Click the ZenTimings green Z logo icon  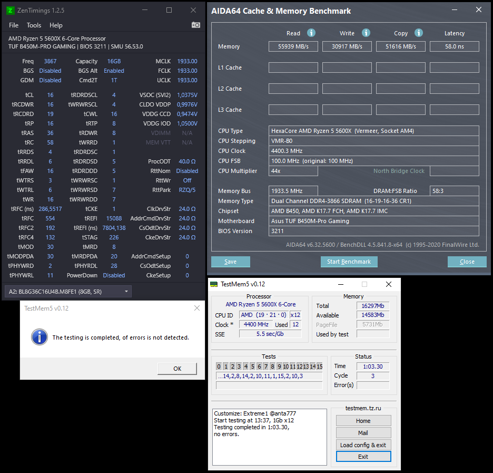pos(11,11)
